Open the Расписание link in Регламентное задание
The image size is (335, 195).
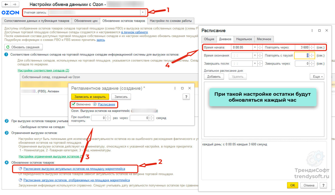106,104
